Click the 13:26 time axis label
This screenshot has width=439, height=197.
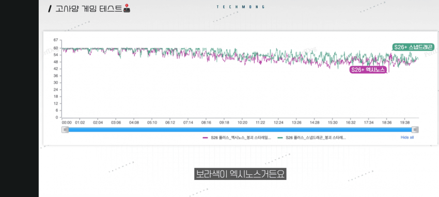(x=296, y=123)
